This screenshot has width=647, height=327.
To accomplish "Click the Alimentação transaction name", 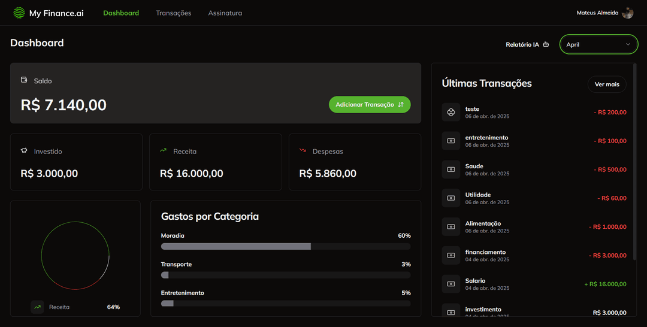I will click(483, 223).
